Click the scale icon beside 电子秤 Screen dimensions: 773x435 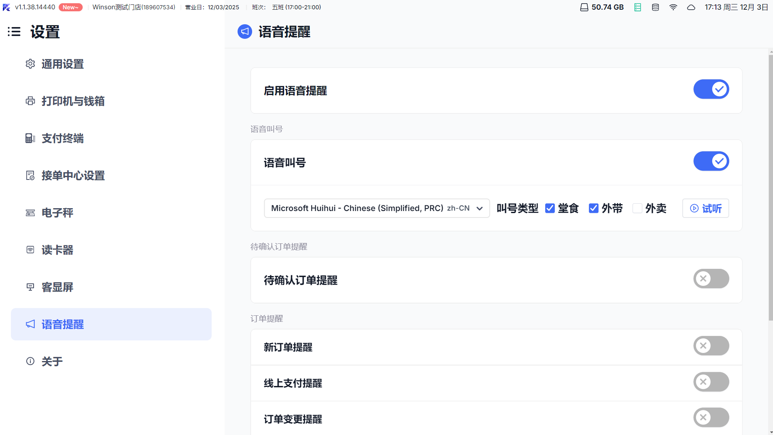point(30,213)
